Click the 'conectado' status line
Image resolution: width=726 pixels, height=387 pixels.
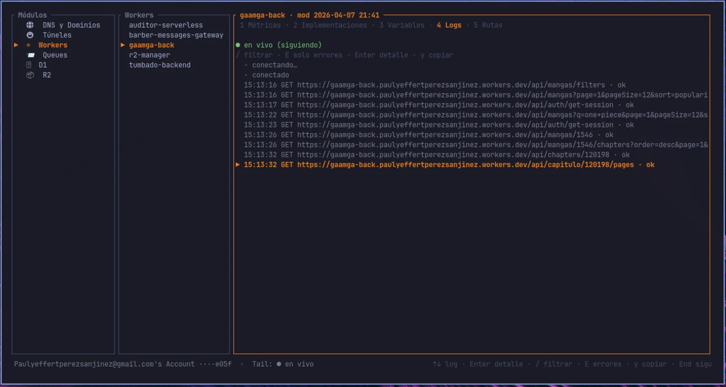tap(270, 75)
